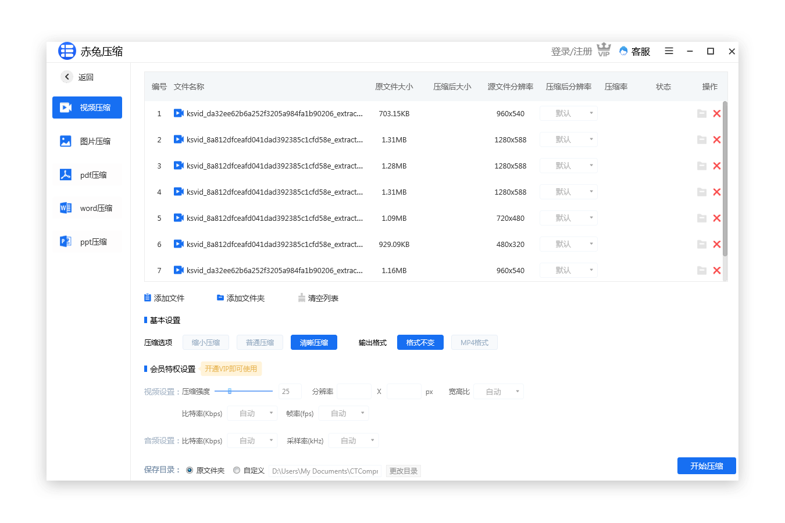Screen dimensions: 785x523
Task: Open folder icon for row 2 file
Action: click(x=702, y=140)
